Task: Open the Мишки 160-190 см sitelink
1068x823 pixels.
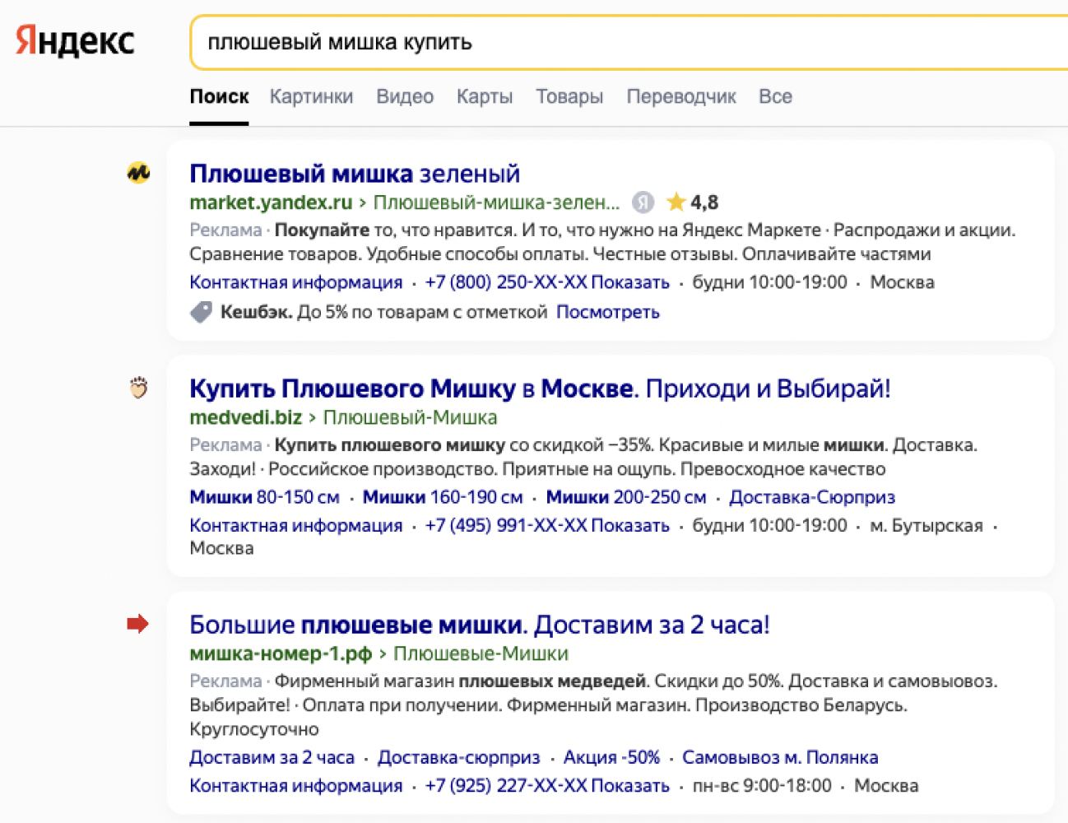Action: (x=443, y=497)
